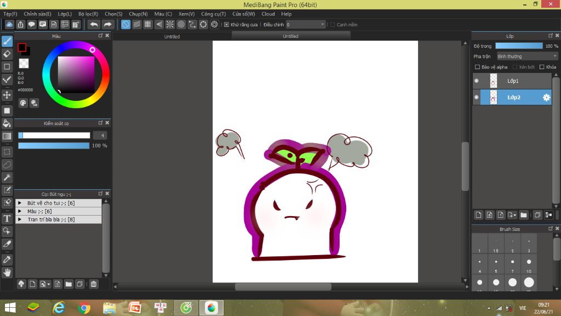Open the Lớp(L) menu

65,14
